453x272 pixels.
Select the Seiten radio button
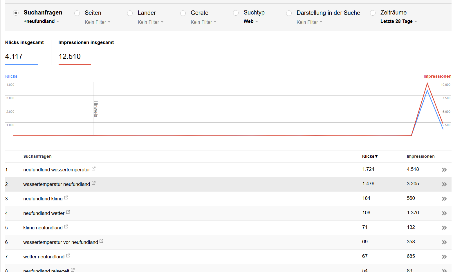point(77,13)
